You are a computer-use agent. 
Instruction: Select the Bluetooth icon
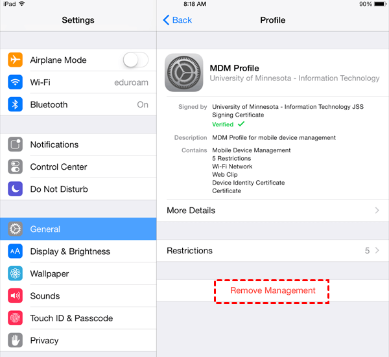tap(15, 104)
